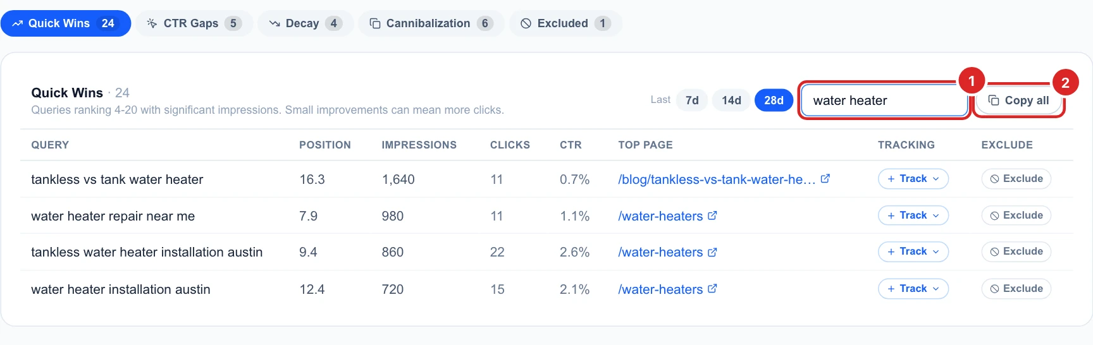Viewport: 1093px width, 345px height.
Task: Open /water-heaters link in water heater installation austin row
Action: pyautogui.click(x=660, y=289)
